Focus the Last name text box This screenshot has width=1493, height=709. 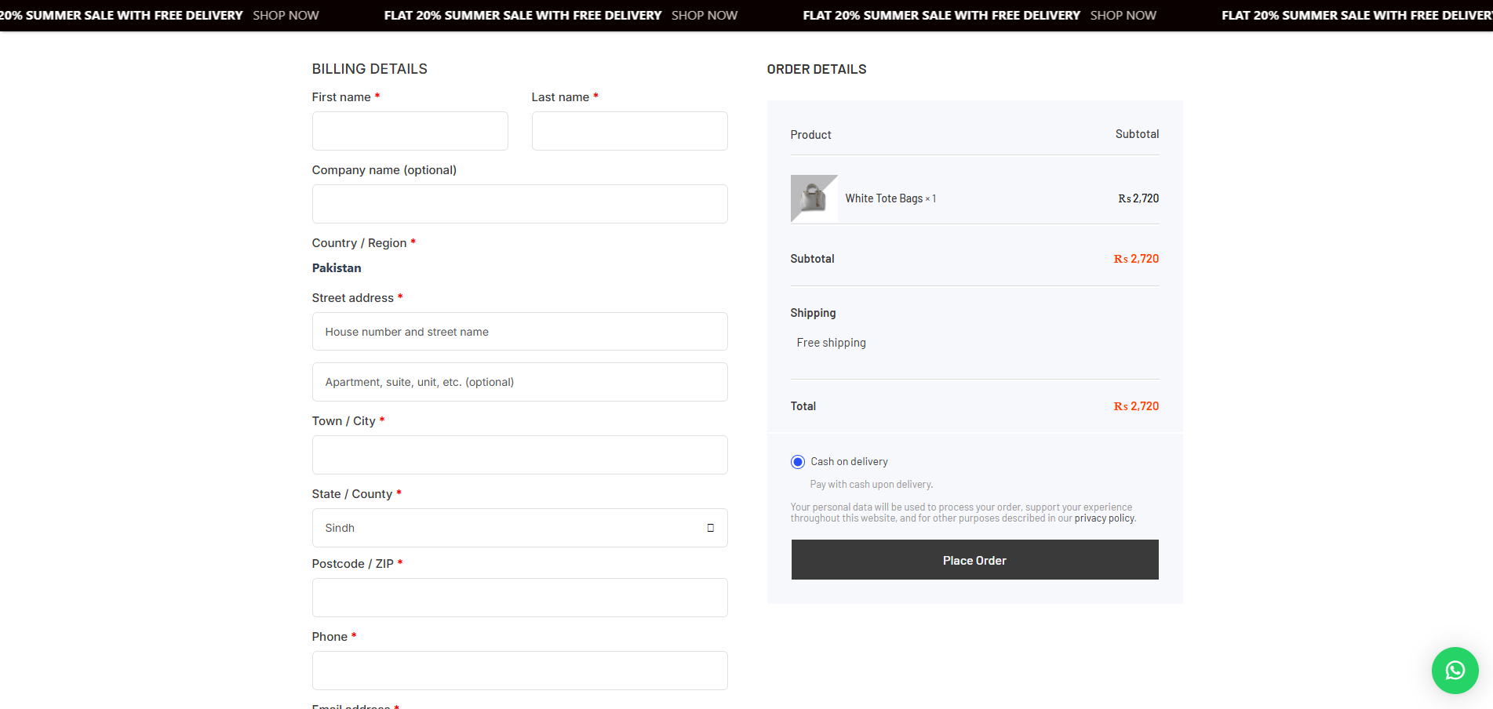(x=629, y=131)
